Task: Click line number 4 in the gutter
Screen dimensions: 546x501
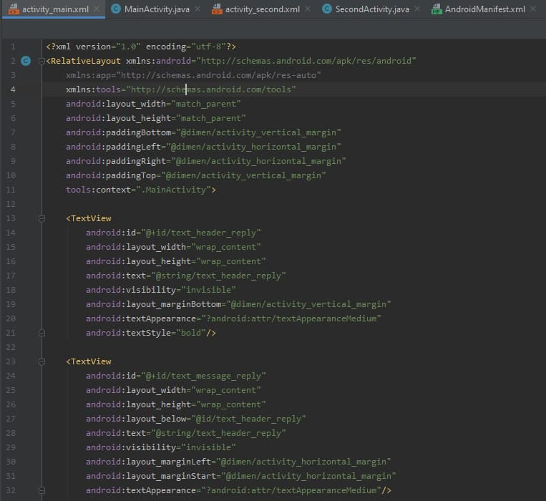Action: pyautogui.click(x=13, y=89)
